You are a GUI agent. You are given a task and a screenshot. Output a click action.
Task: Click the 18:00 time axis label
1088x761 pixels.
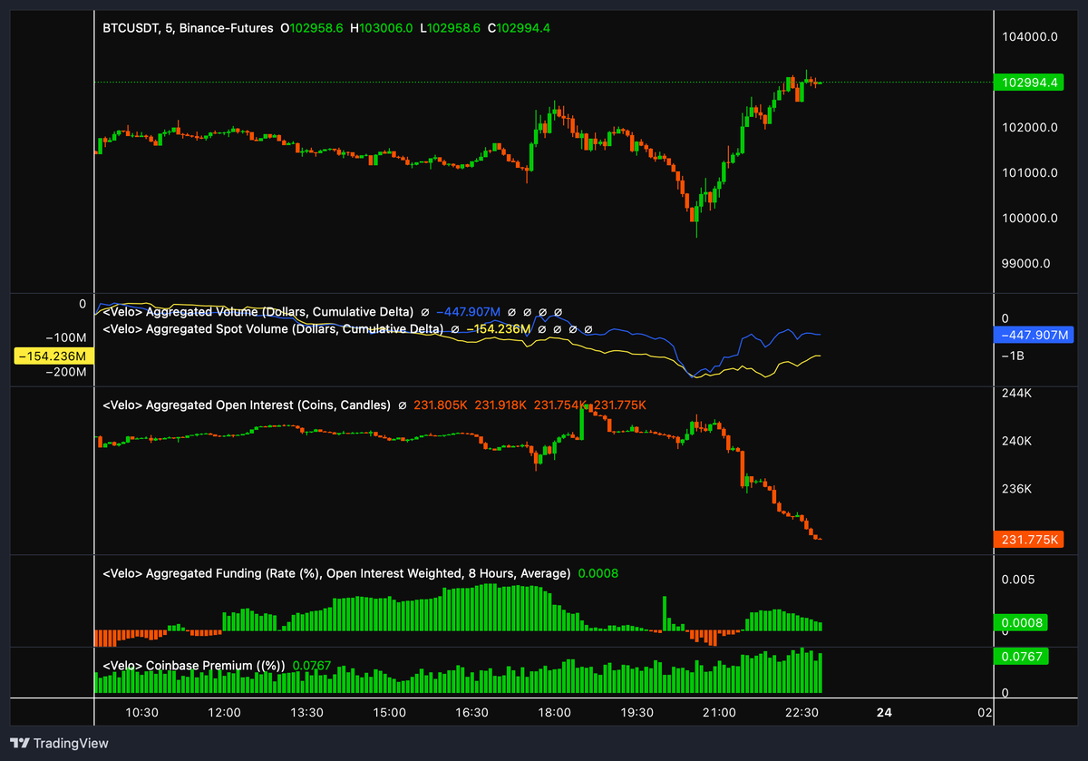point(554,713)
